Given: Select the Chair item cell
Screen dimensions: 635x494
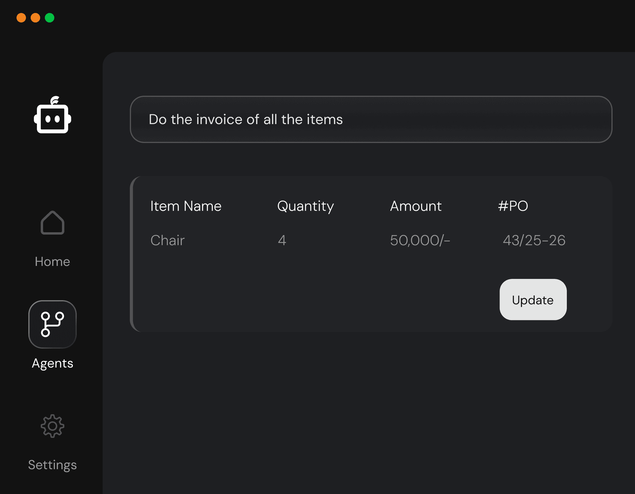Looking at the screenshot, I should 167,240.
